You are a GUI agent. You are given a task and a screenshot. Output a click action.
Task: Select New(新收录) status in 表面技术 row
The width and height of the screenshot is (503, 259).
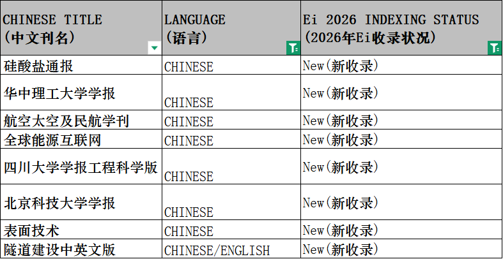(x=401, y=230)
